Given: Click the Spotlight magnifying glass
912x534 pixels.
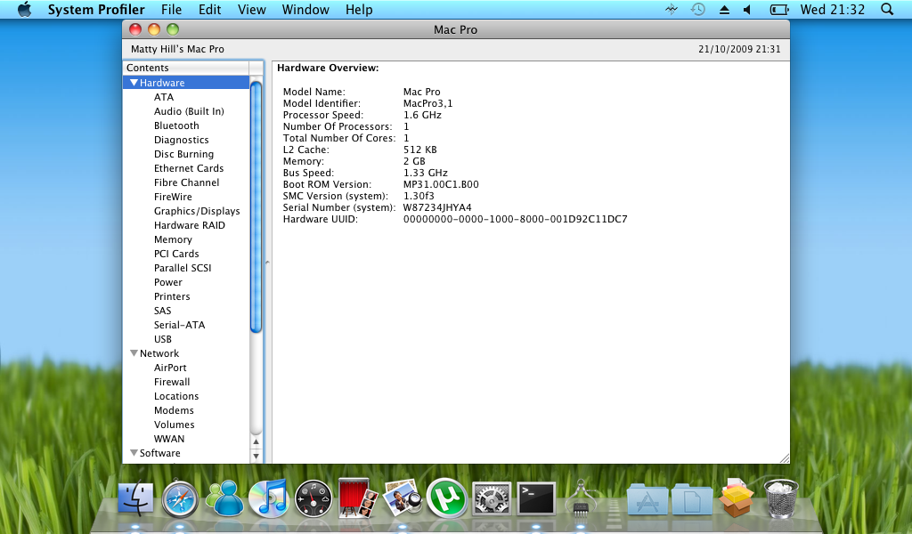Looking at the screenshot, I should tap(887, 9).
